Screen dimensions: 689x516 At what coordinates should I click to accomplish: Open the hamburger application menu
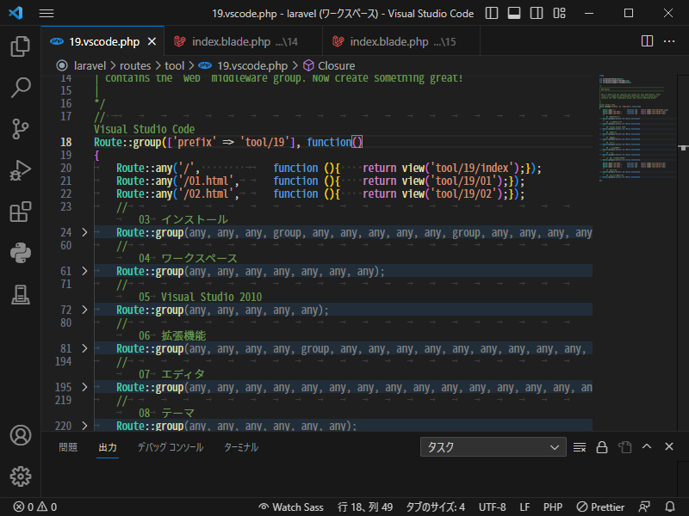(x=47, y=13)
